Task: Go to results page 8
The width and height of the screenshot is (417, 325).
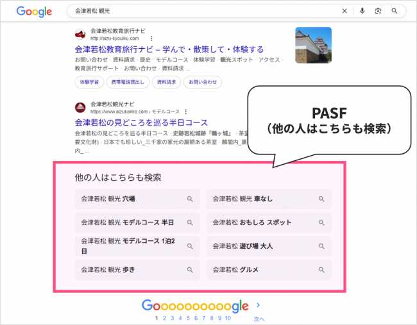Action: (x=212, y=318)
